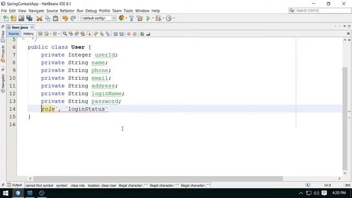Screen dimensions: 352x198
Task: Undo the last edit
Action: coord(65,18)
